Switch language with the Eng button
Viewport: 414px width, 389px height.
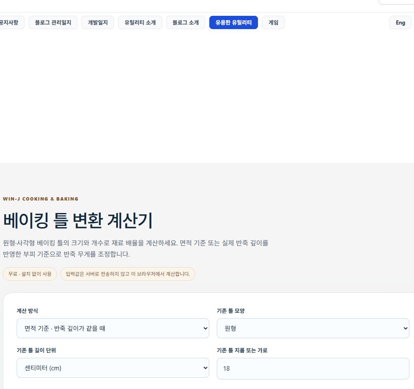point(400,23)
